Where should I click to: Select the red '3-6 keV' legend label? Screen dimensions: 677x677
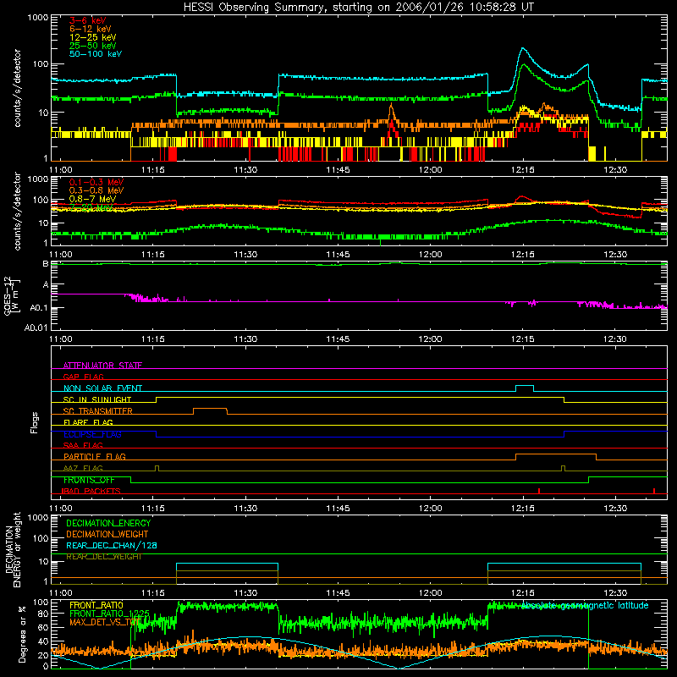[88, 20]
